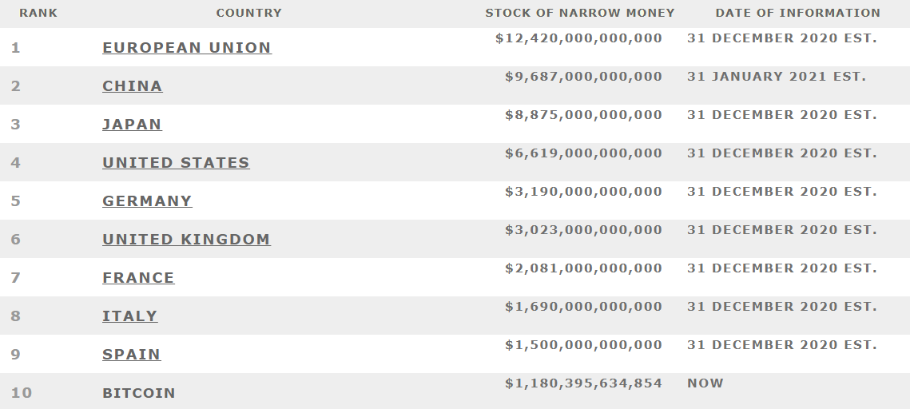Click the 31 January 2021 date

tap(777, 77)
